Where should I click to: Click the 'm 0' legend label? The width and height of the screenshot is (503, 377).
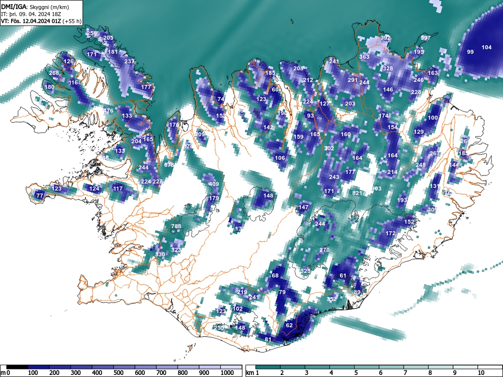click(x=6, y=373)
